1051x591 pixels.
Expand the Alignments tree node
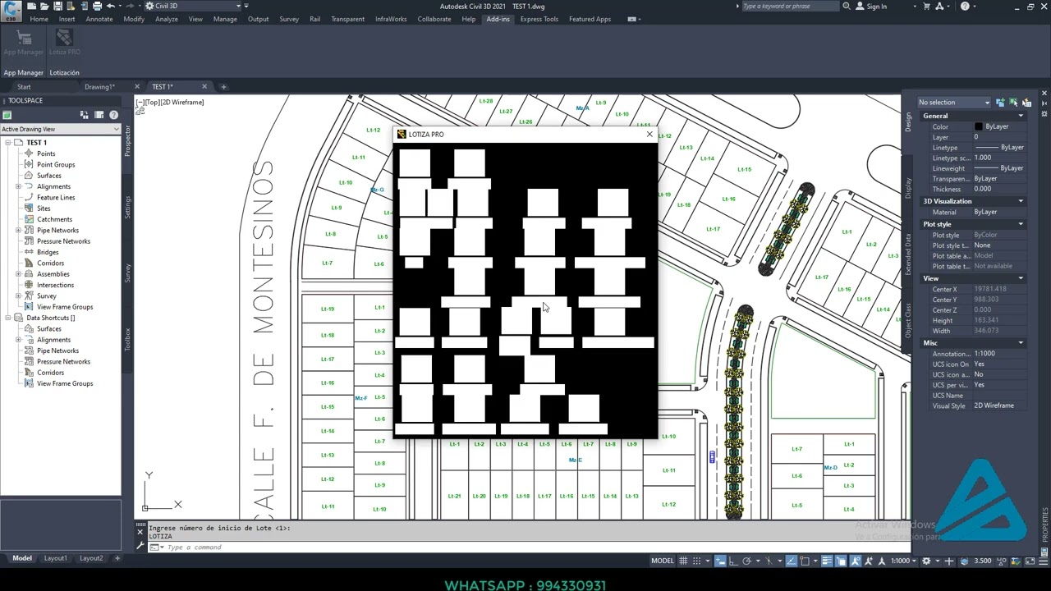coord(18,186)
